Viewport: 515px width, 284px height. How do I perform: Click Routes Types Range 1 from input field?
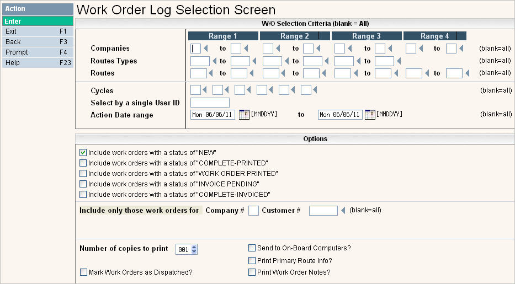200,61
